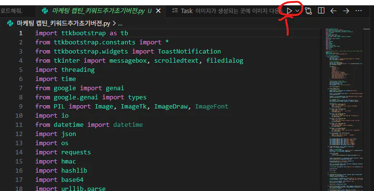Click 'datetime' import name on line 11
Screen dimensions: 374x191
(128, 125)
